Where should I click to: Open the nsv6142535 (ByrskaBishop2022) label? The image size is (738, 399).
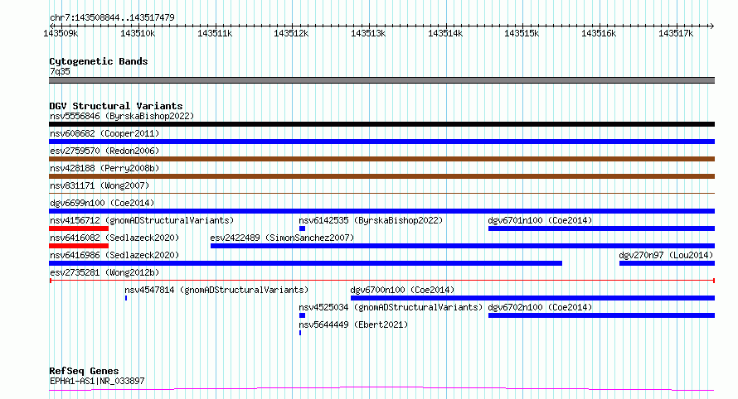pyautogui.click(x=371, y=220)
